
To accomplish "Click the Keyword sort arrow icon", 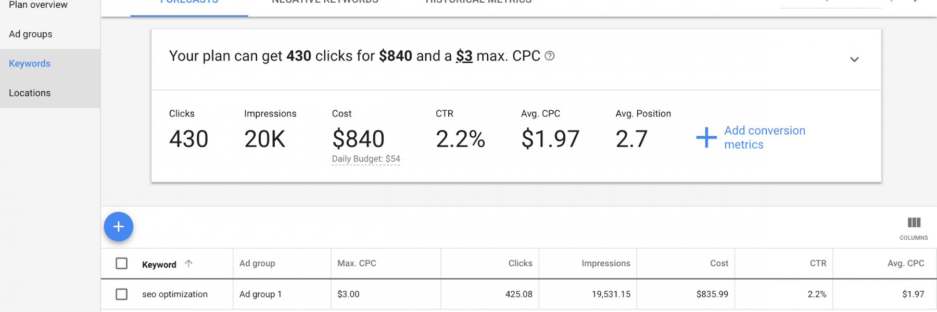I will (188, 264).
